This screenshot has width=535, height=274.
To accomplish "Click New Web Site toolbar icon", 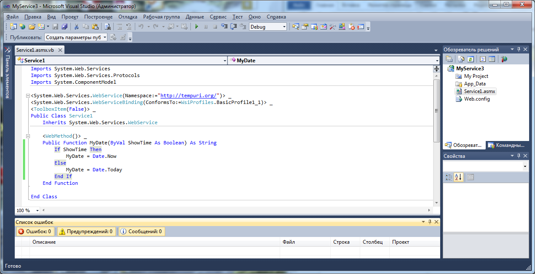I will point(22,27).
